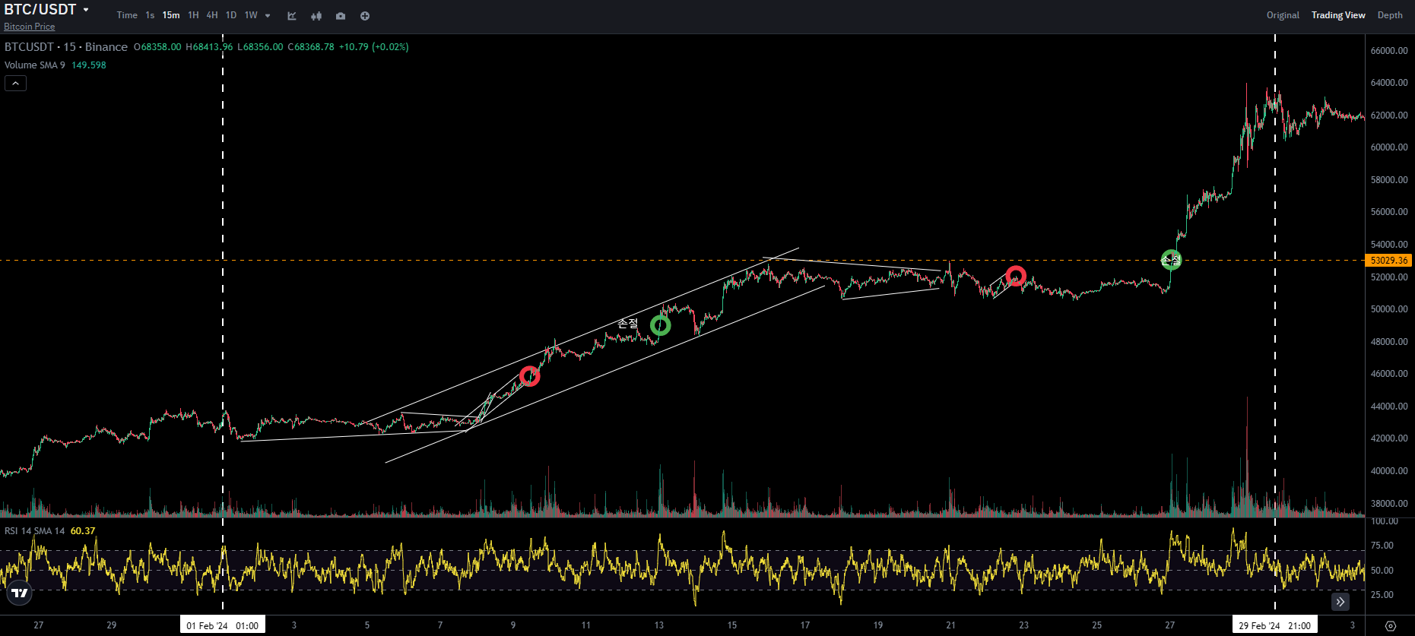Select the 15m interval
Image resolution: width=1415 pixels, height=636 pixels.
click(171, 15)
